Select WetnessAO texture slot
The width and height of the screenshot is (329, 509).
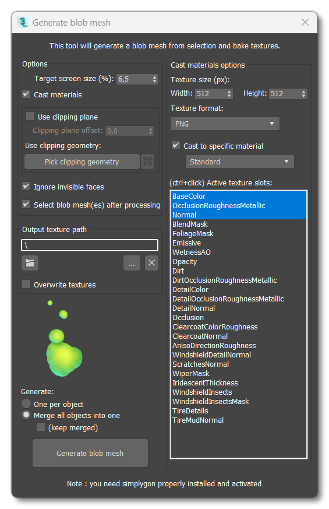pos(239,252)
